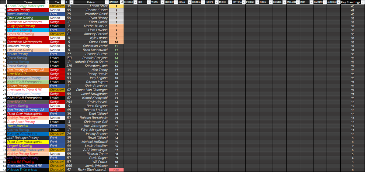Open the AUSTRAL column filter dropdown
Viewport: 365px width, 172px height.
click(203, 2)
